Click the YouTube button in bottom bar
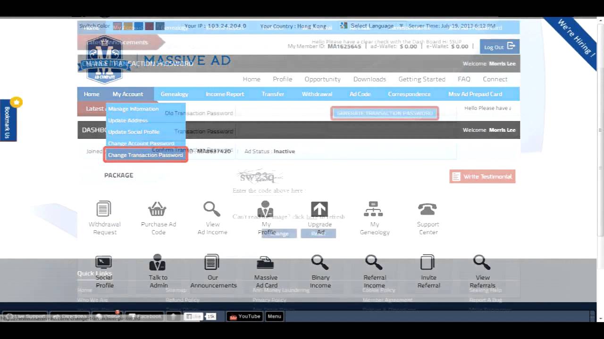Image resolution: width=604 pixels, height=339 pixels. coord(245,316)
